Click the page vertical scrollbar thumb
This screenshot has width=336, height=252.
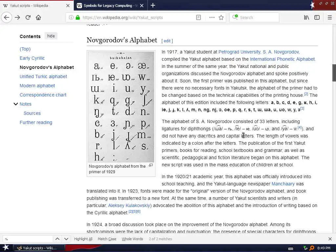334,73
